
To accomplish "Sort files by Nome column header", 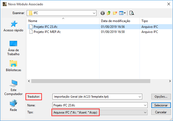I will click(63, 21).
